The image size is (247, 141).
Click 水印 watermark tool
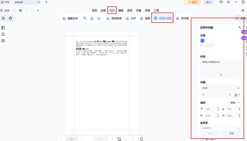(131, 18)
